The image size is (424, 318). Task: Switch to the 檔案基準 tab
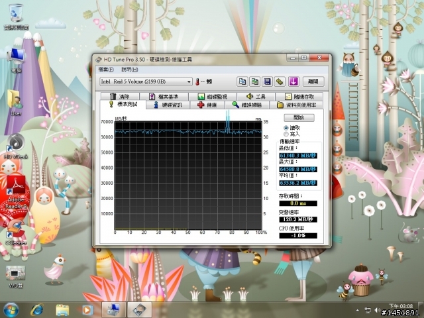[164, 96]
